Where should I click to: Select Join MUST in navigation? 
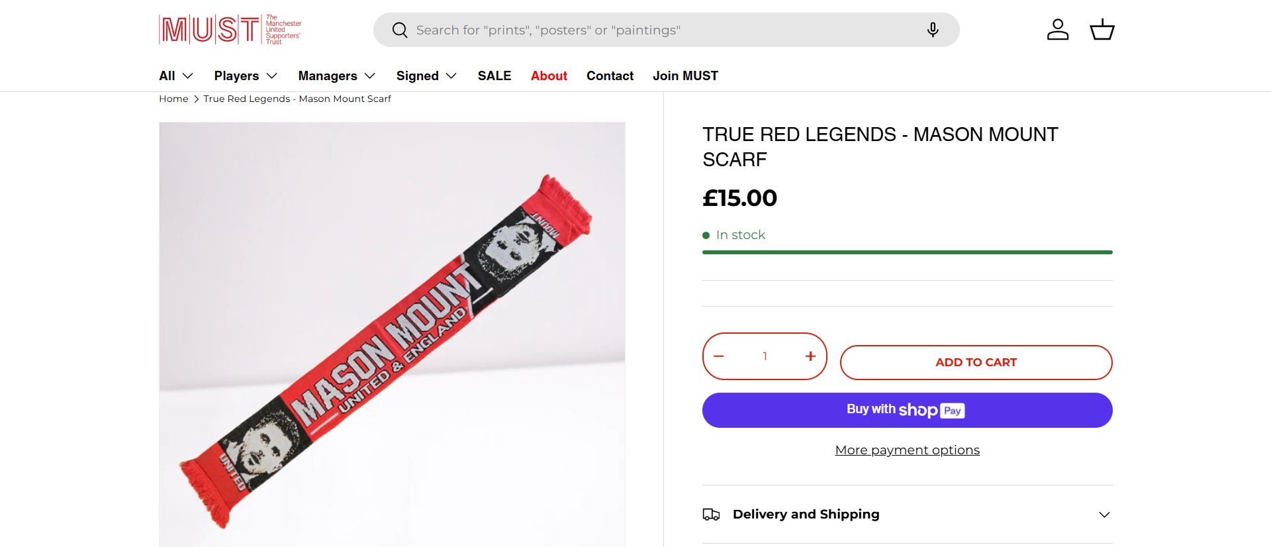(685, 76)
